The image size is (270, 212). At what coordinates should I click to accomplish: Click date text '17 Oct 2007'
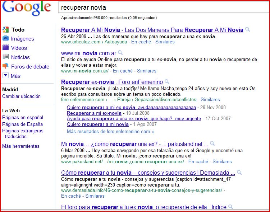[218, 118]
